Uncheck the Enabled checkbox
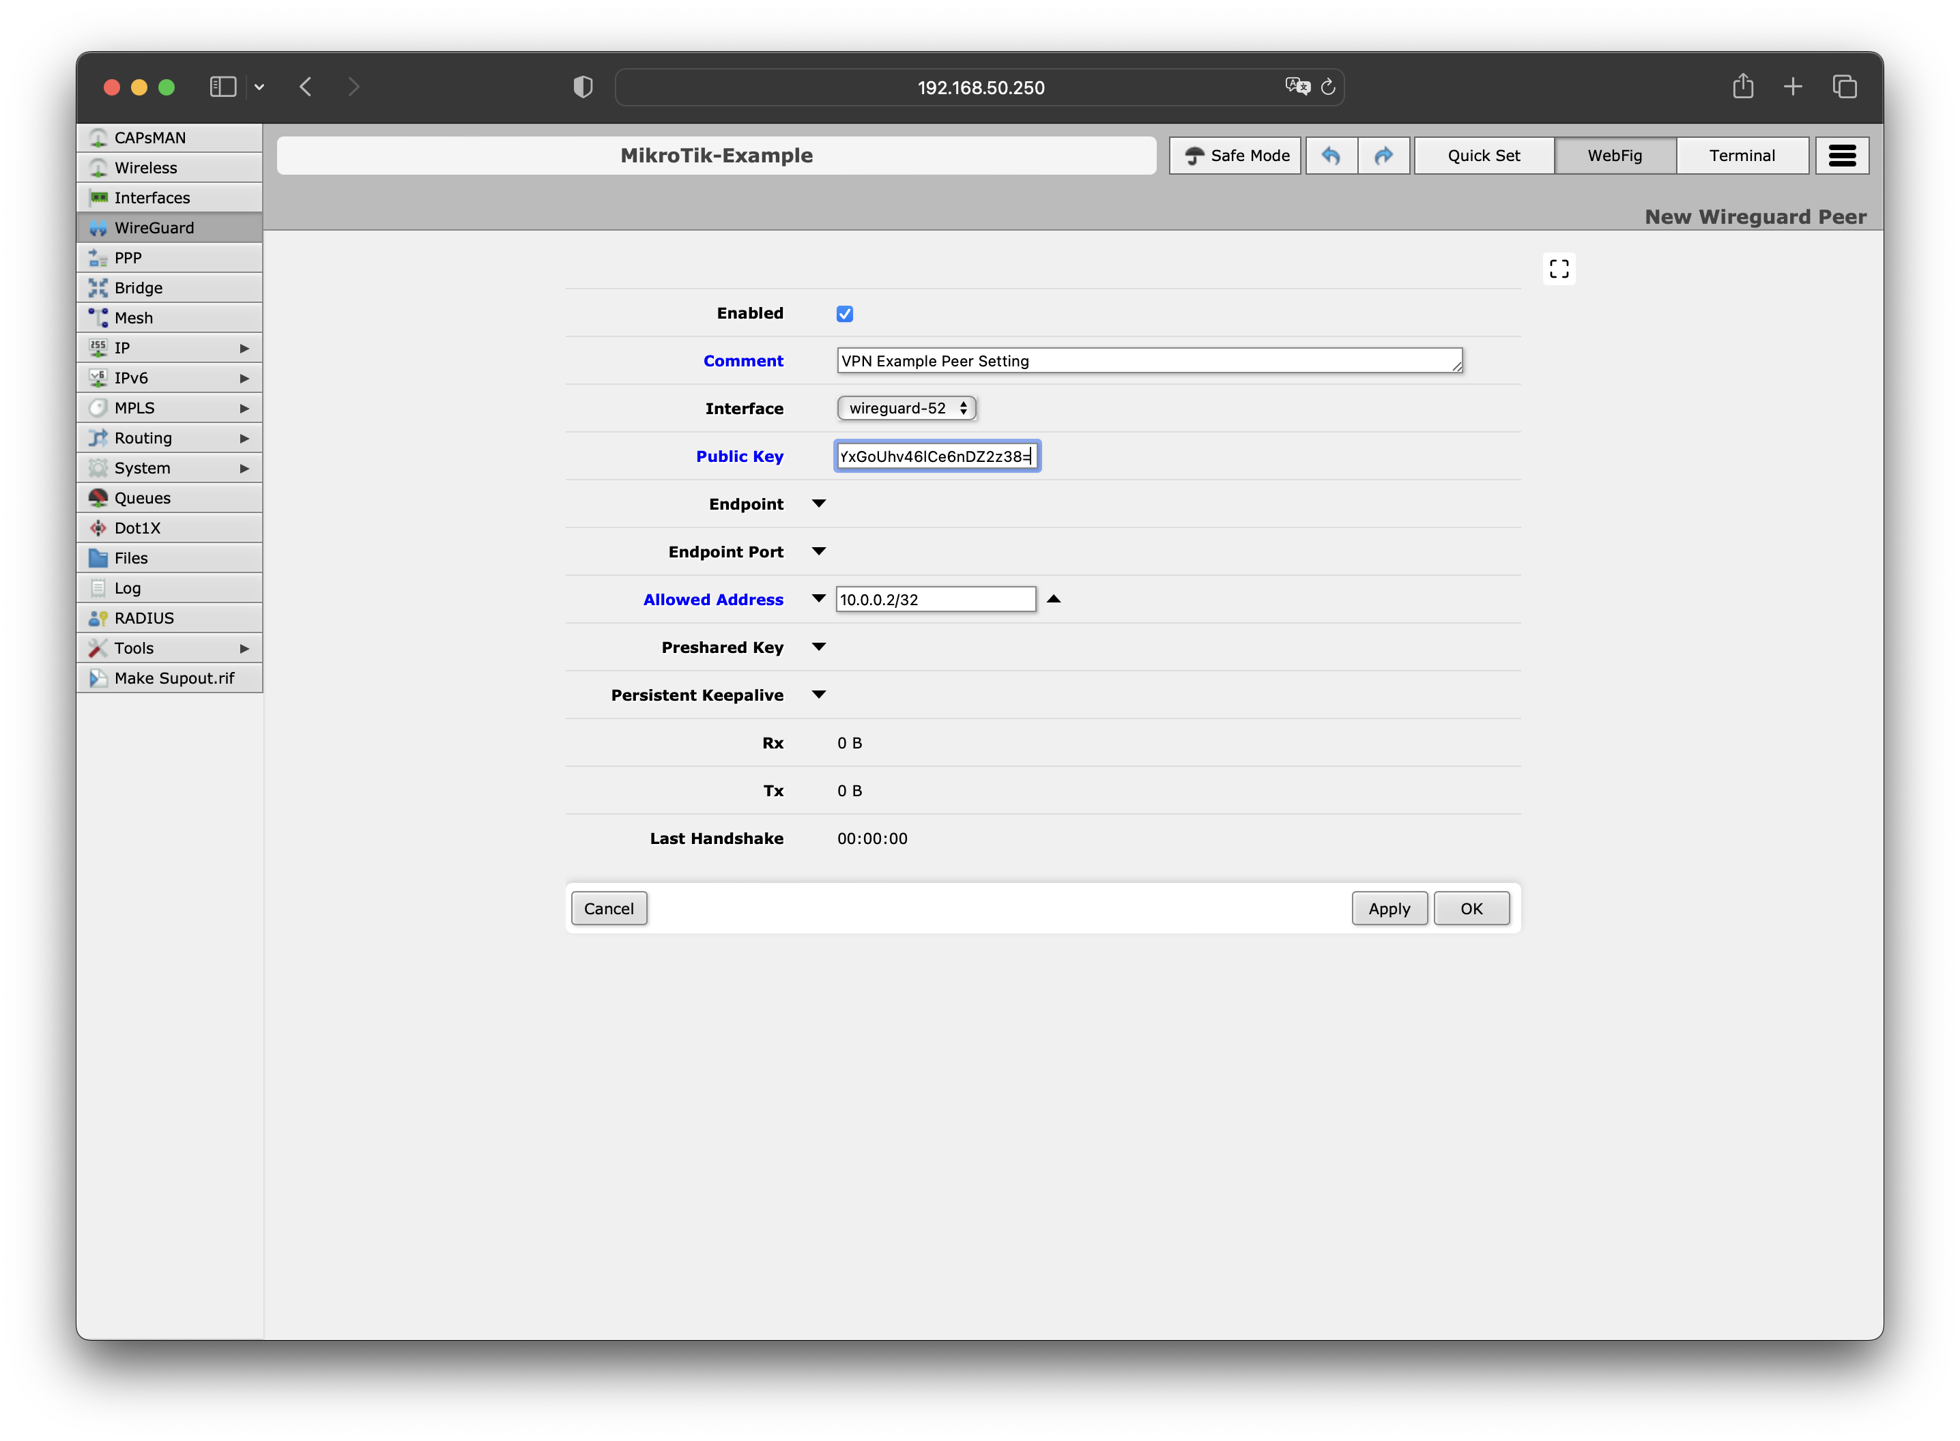The height and width of the screenshot is (1441, 1960). pyautogui.click(x=844, y=314)
